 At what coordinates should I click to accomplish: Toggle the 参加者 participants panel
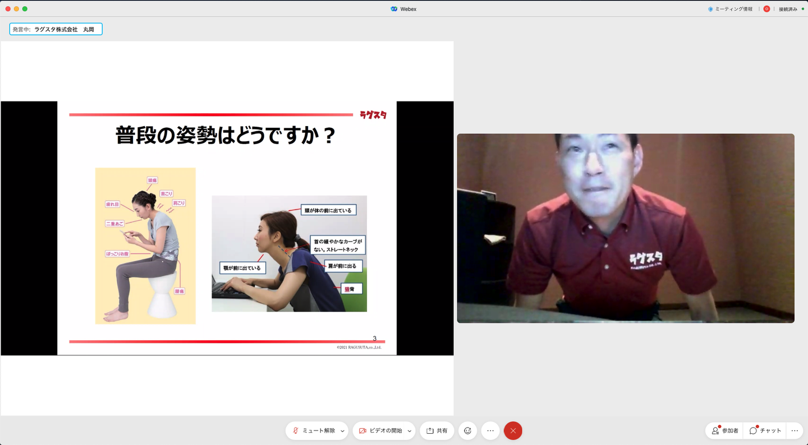pos(724,430)
